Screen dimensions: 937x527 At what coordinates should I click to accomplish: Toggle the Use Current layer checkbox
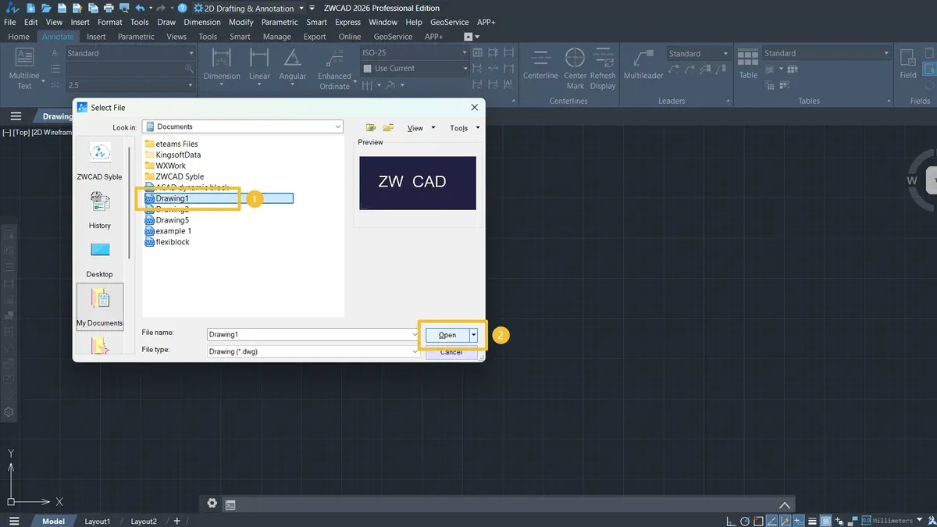pos(368,69)
